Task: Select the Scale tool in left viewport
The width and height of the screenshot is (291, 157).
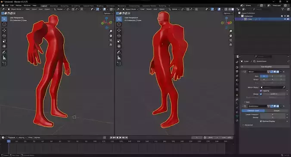Action: click(x=4, y=41)
